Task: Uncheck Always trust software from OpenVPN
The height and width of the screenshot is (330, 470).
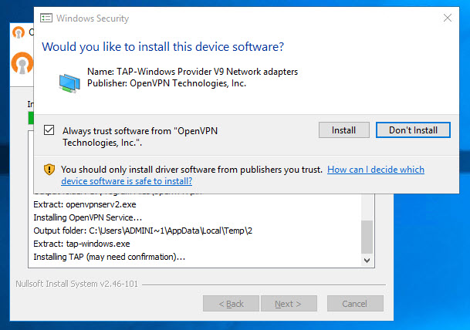Action: point(49,130)
